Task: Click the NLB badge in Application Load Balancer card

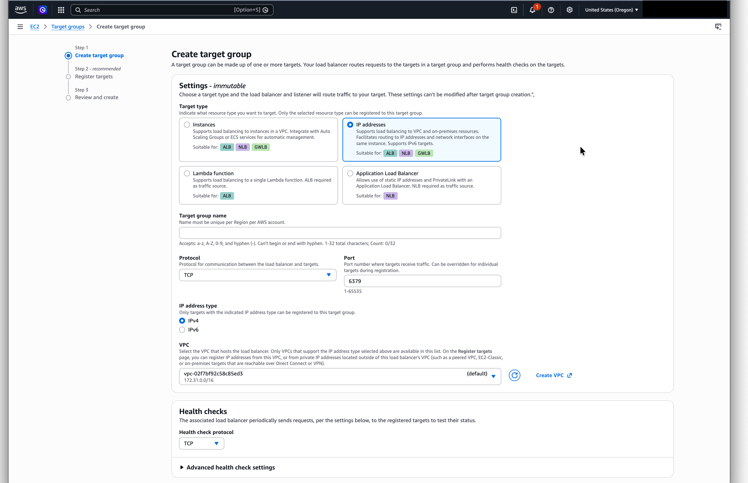Action: pyautogui.click(x=390, y=196)
